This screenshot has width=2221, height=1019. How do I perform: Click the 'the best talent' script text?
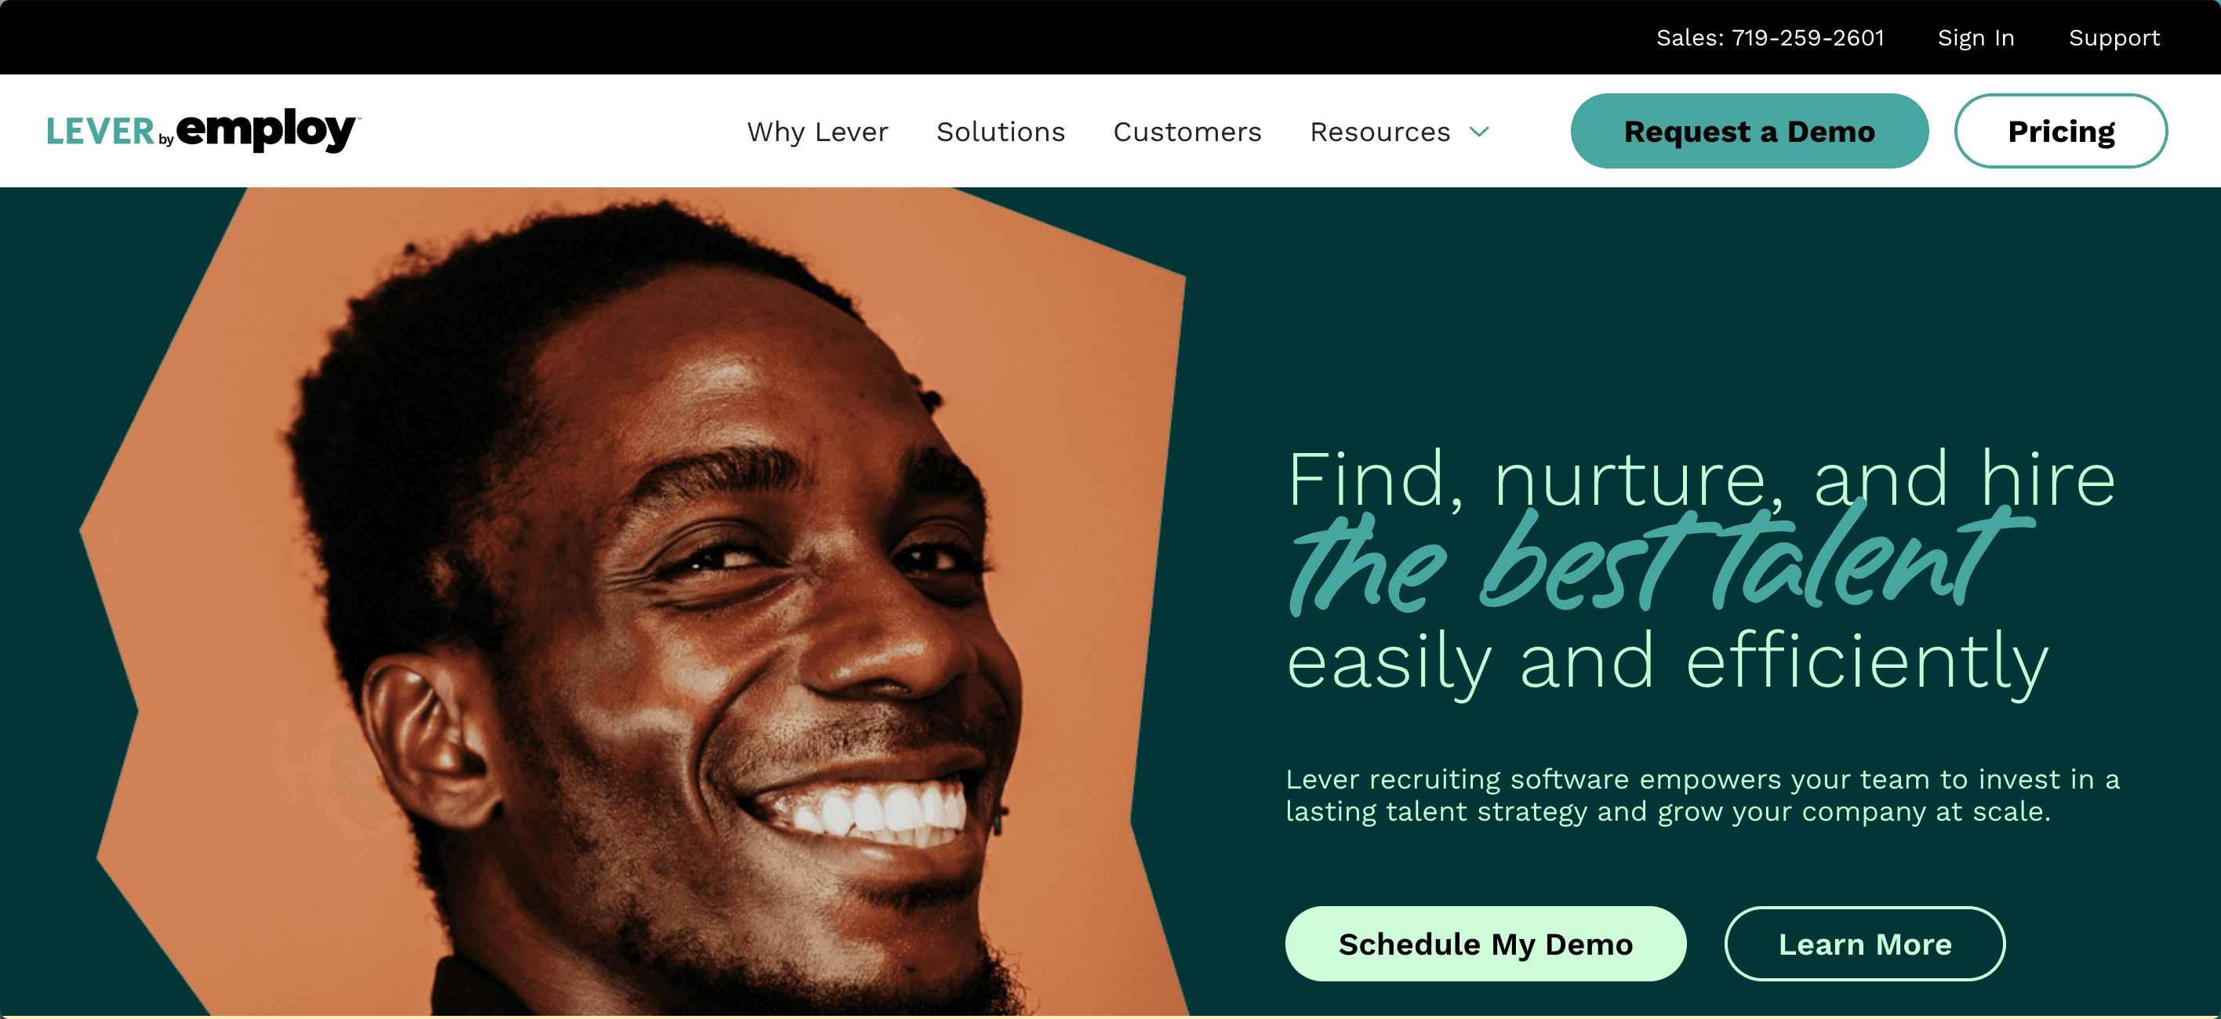click(x=1659, y=562)
